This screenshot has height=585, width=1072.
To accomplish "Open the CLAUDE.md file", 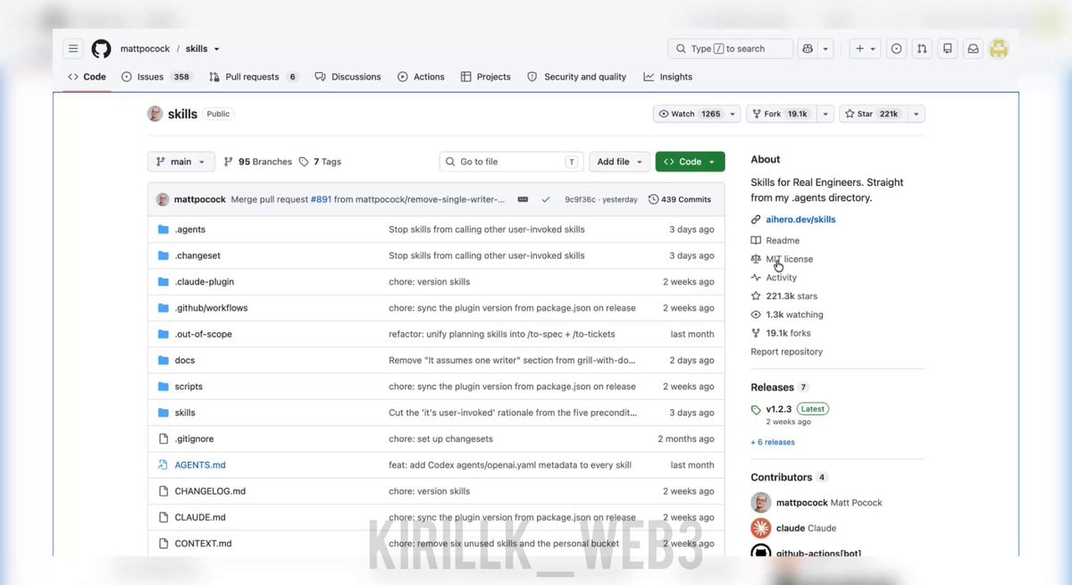I will 200,517.
